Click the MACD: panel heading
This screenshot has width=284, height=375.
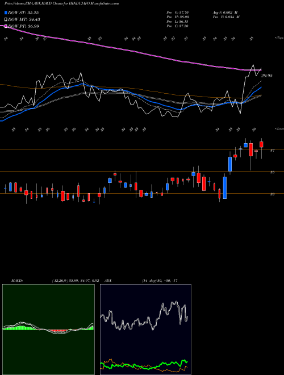tap(16, 281)
